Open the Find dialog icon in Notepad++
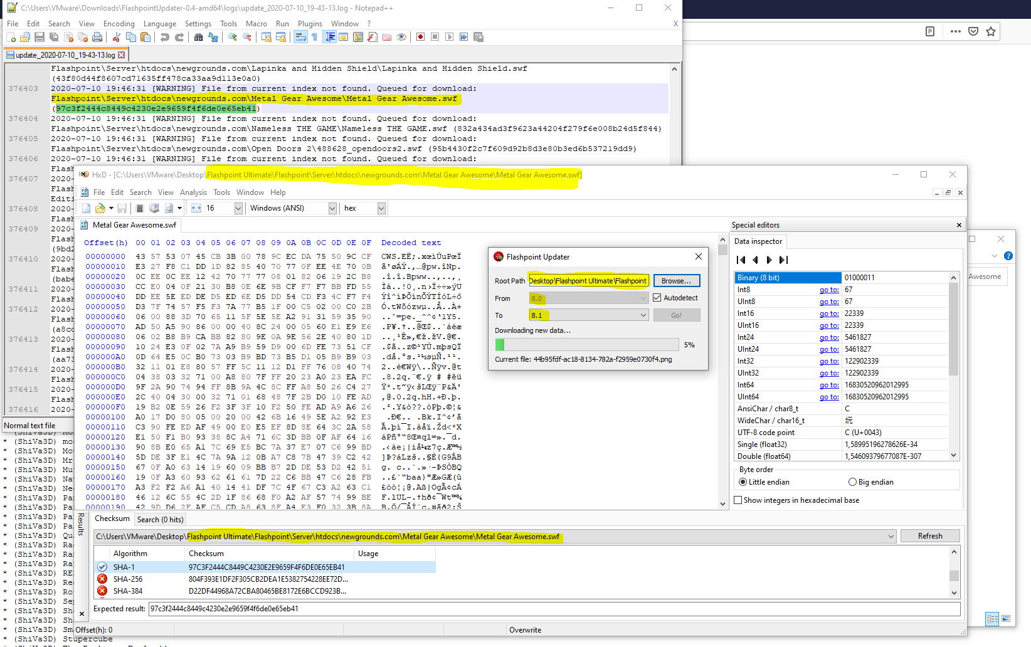 [198, 36]
